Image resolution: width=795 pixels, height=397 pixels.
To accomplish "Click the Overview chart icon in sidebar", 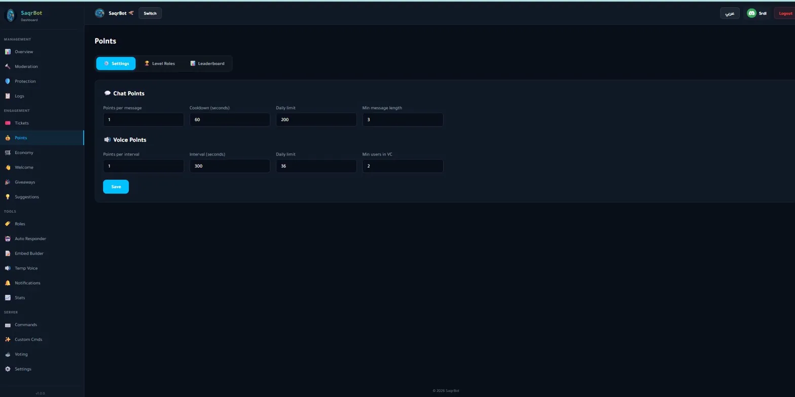I will tap(8, 52).
